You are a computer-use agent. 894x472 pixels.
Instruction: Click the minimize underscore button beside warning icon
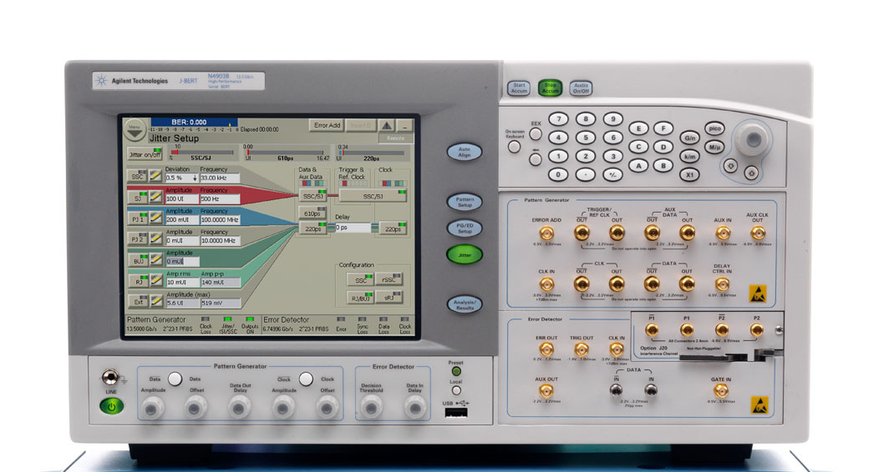pyautogui.click(x=404, y=126)
